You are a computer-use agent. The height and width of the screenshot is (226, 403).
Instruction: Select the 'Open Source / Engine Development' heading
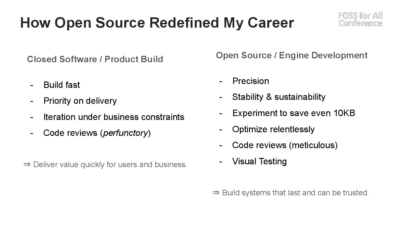coord(292,55)
